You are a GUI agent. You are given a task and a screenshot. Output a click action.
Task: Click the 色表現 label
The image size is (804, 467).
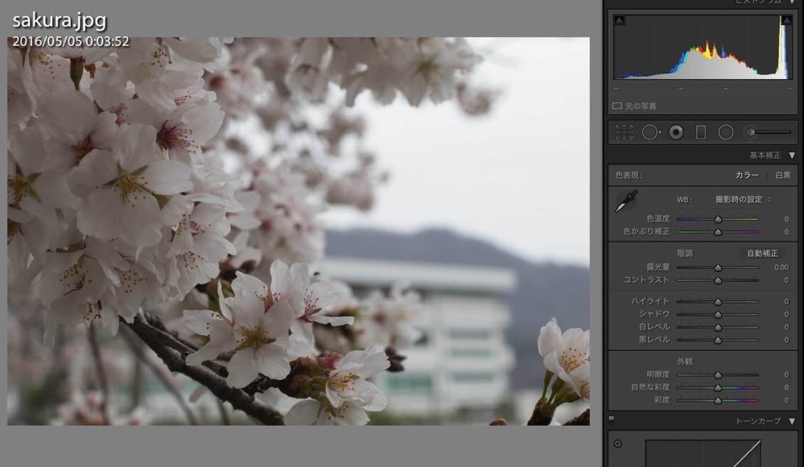pos(629,175)
